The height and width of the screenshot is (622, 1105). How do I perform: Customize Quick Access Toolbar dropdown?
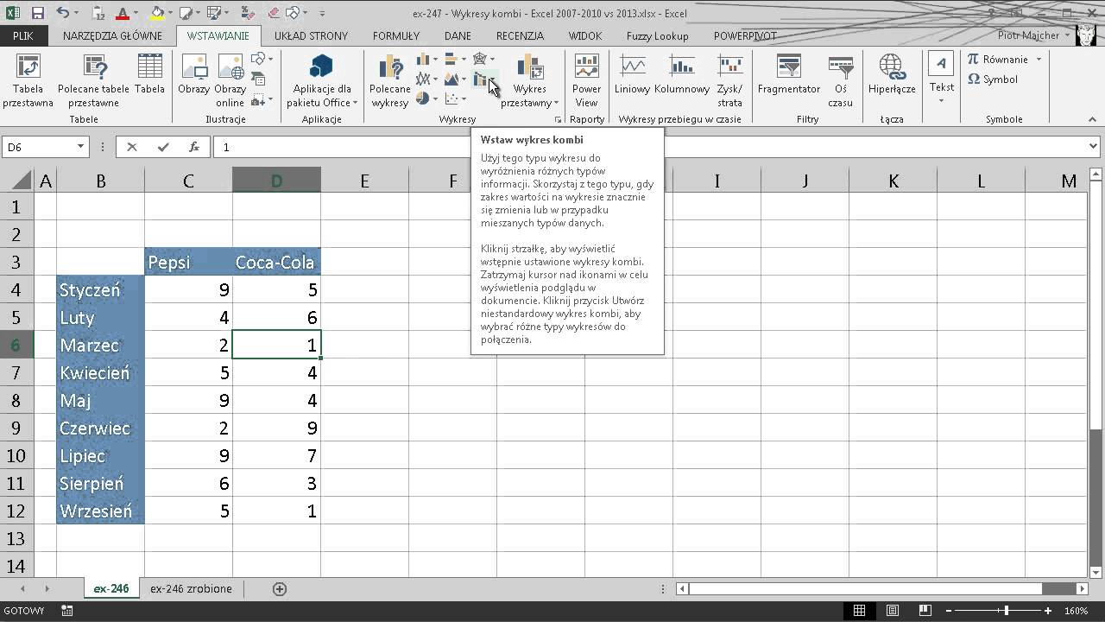point(322,13)
